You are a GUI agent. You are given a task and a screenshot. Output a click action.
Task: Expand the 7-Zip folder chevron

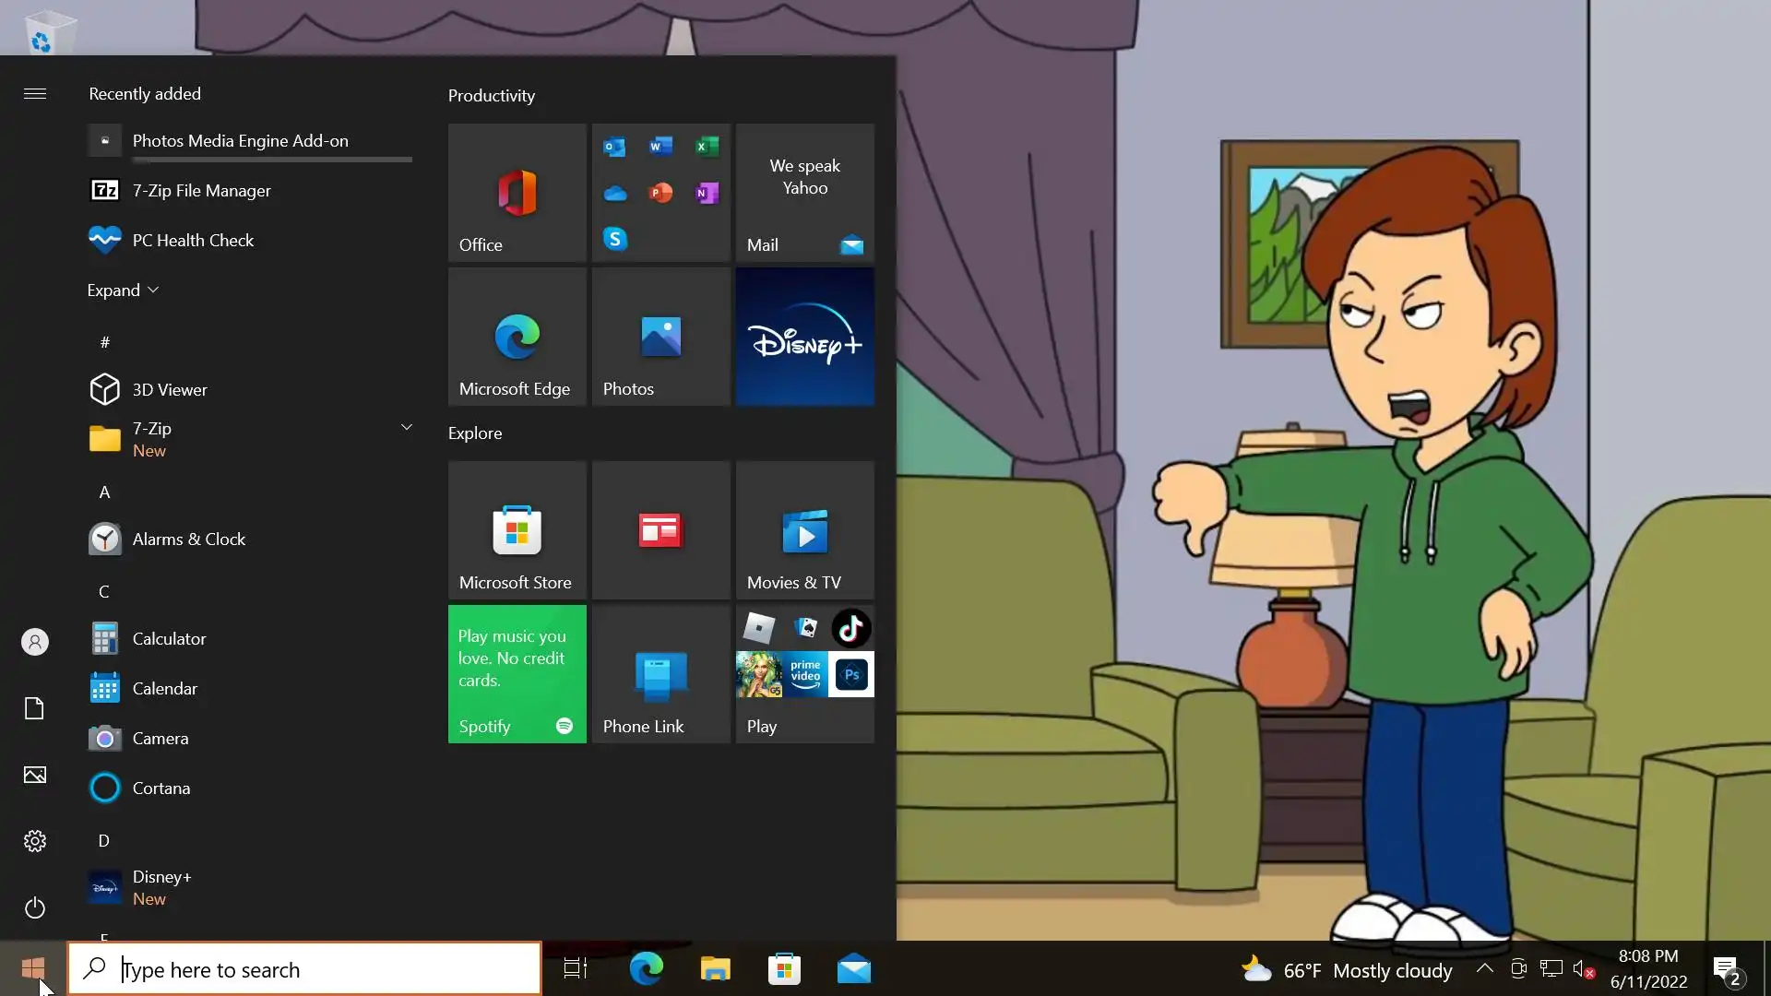[x=406, y=427]
